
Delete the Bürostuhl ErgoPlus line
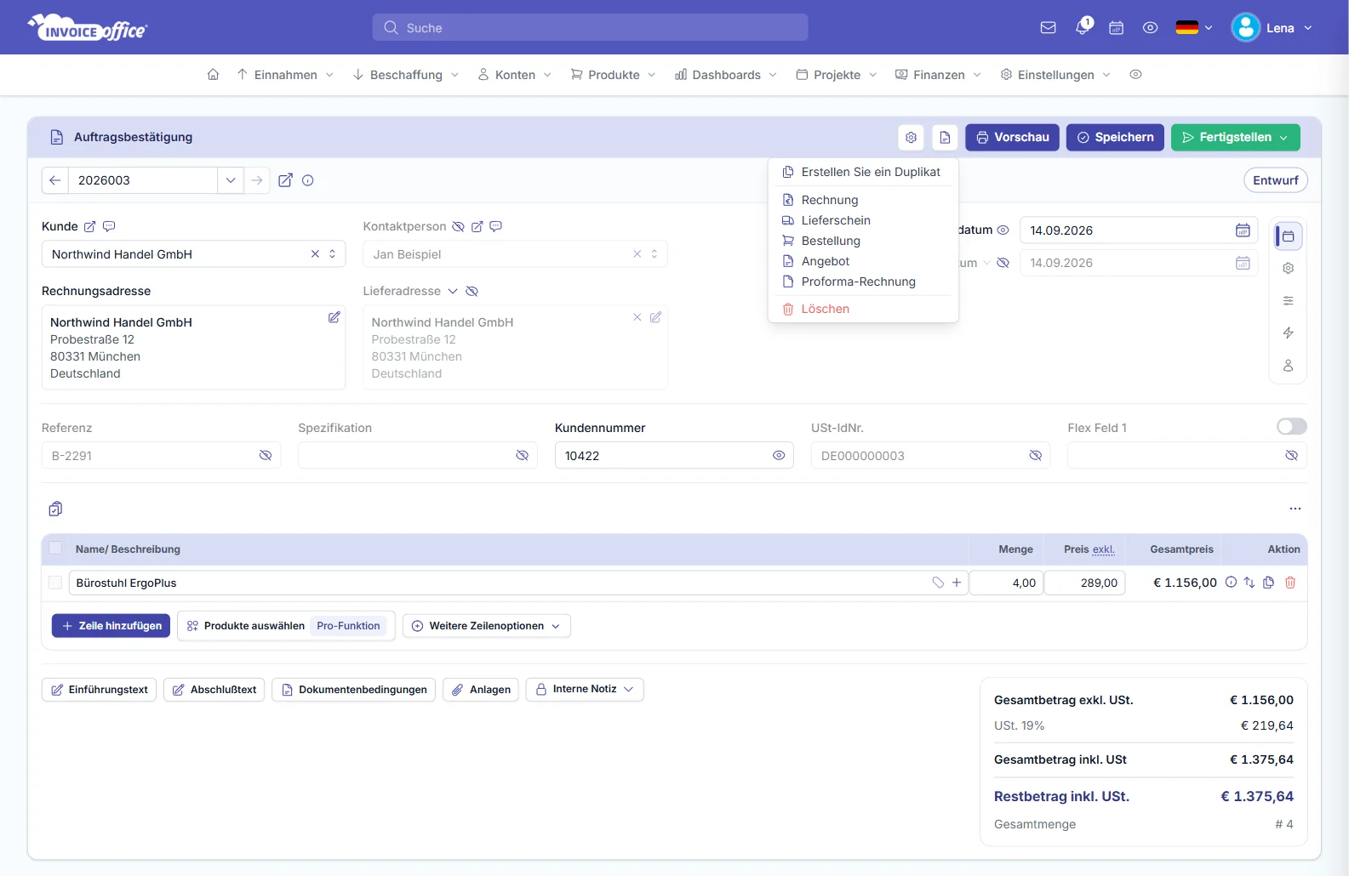pos(1290,583)
